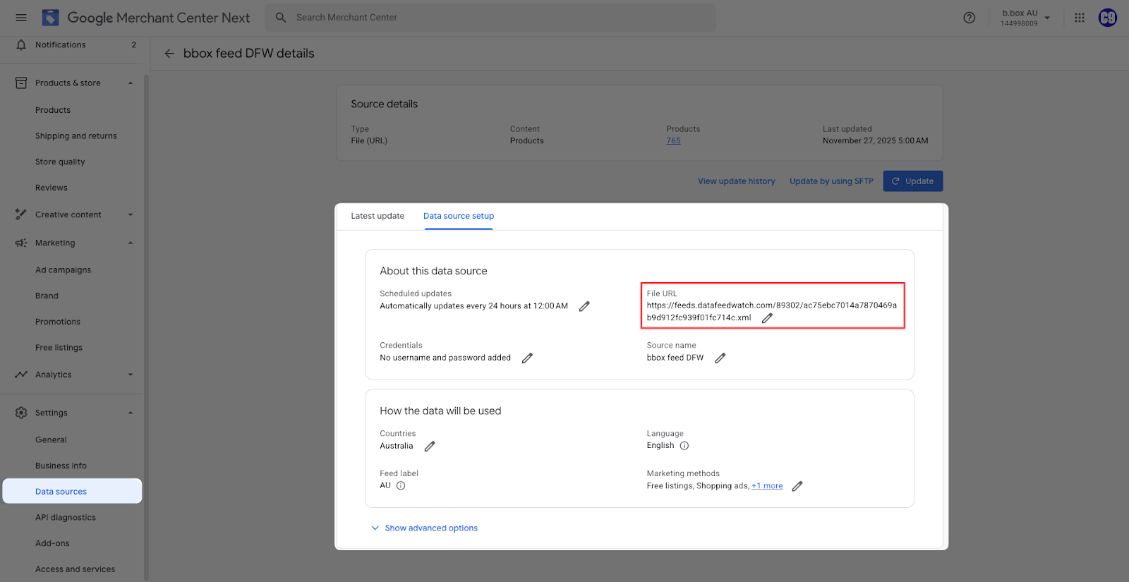Viewport: 1129px width, 582px height.
Task: Open the Google apps grid
Action: pyautogui.click(x=1079, y=18)
